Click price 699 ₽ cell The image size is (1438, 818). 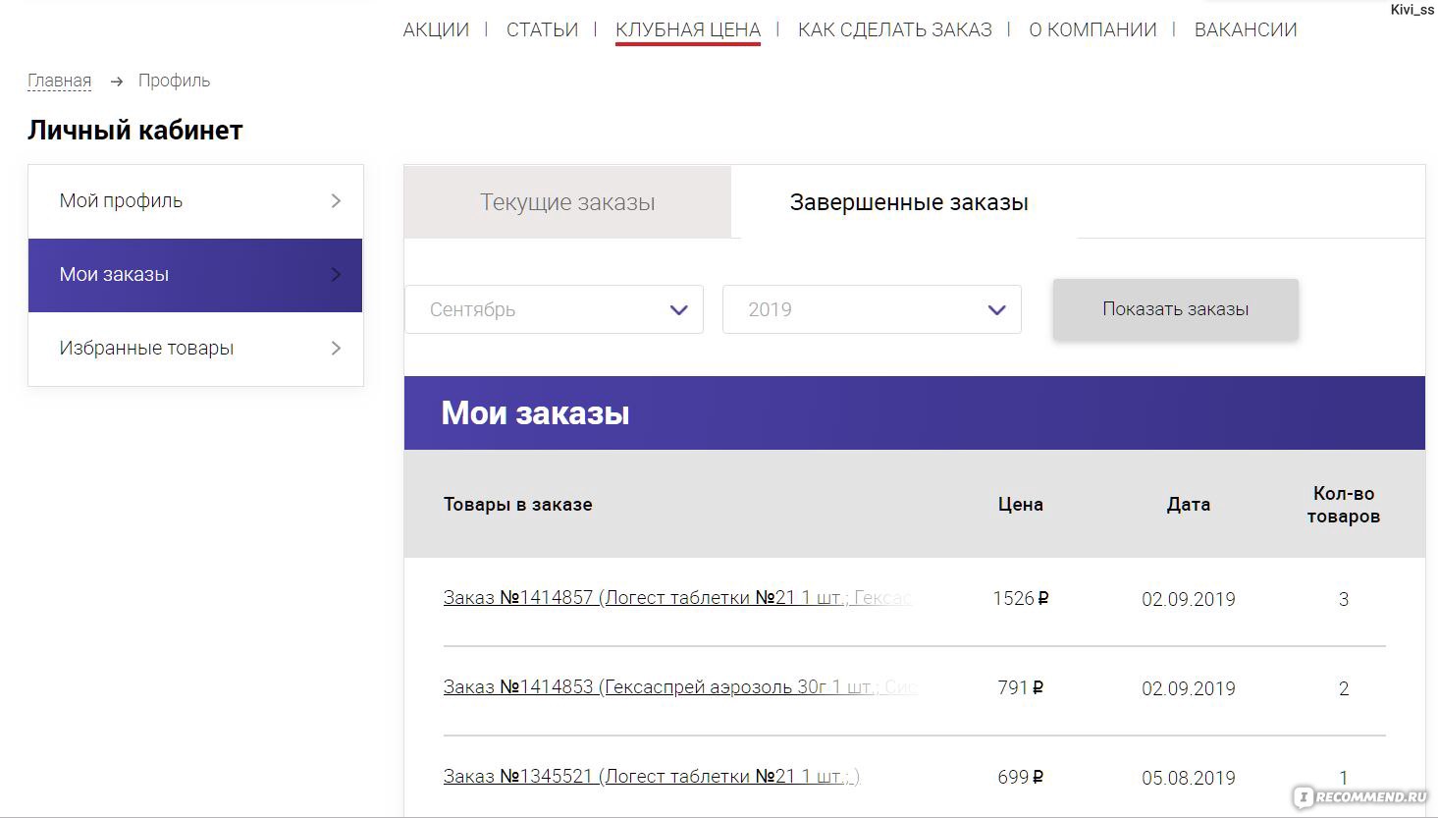[1021, 777]
